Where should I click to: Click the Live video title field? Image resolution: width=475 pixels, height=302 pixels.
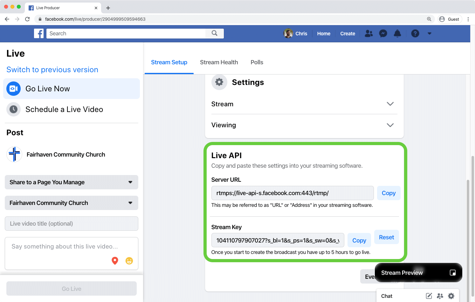72,224
